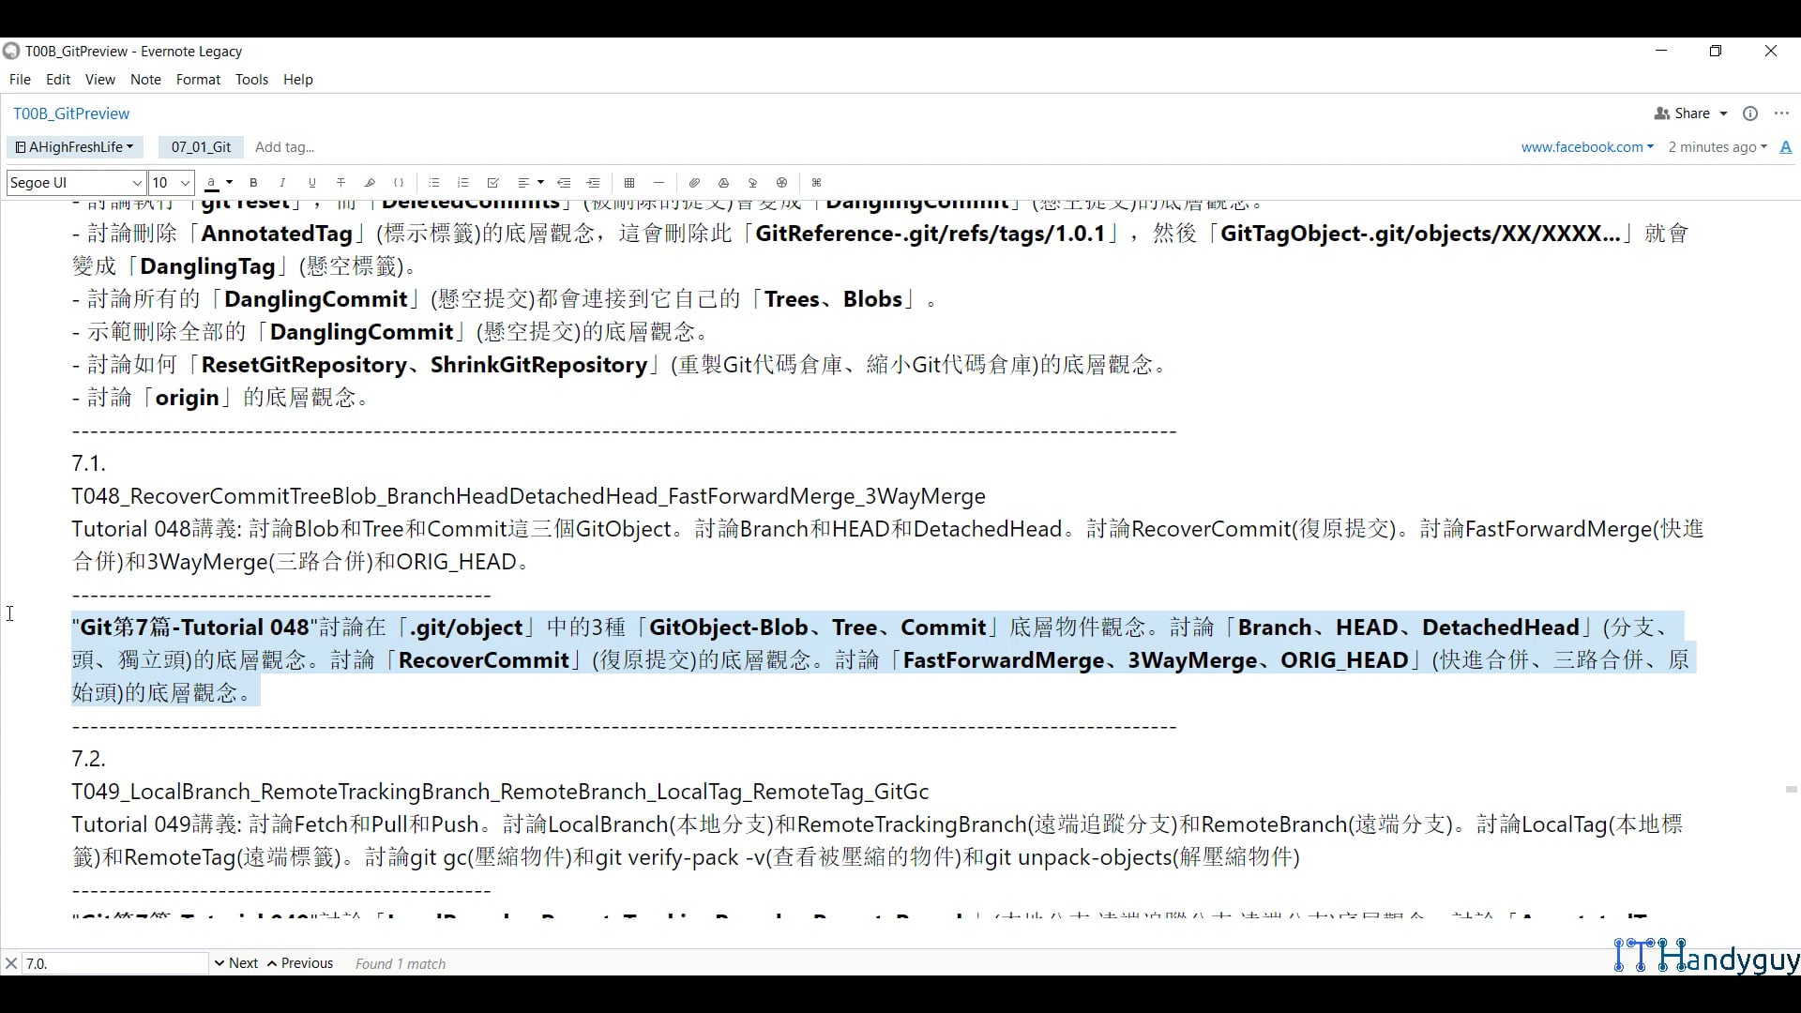Open the Tools menu
1801x1013 pixels.
[x=251, y=80]
